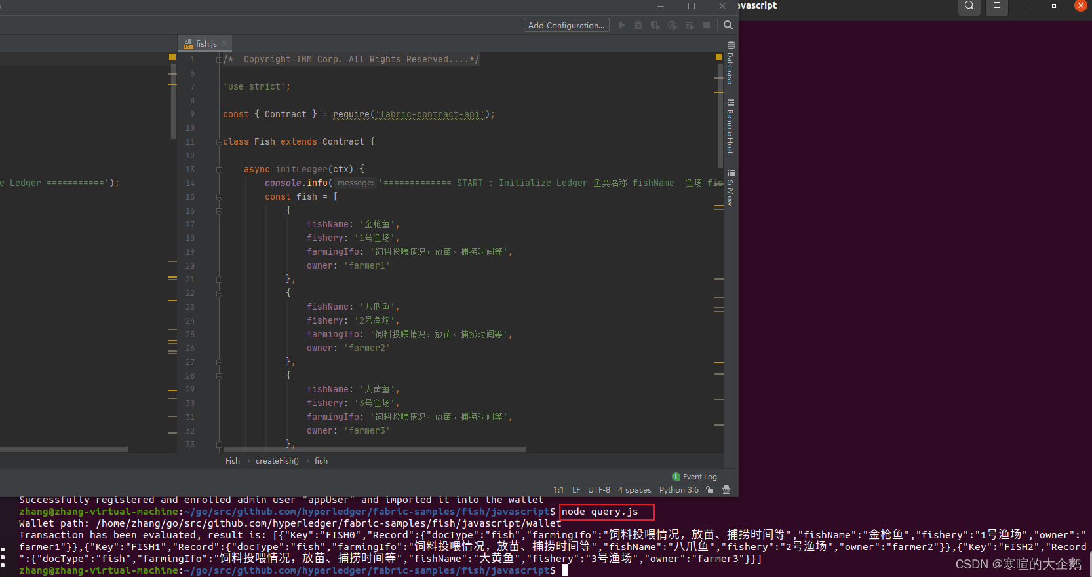The width and height of the screenshot is (1092, 577).
Task: Select the fish.js editor tab
Action: coord(206,43)
